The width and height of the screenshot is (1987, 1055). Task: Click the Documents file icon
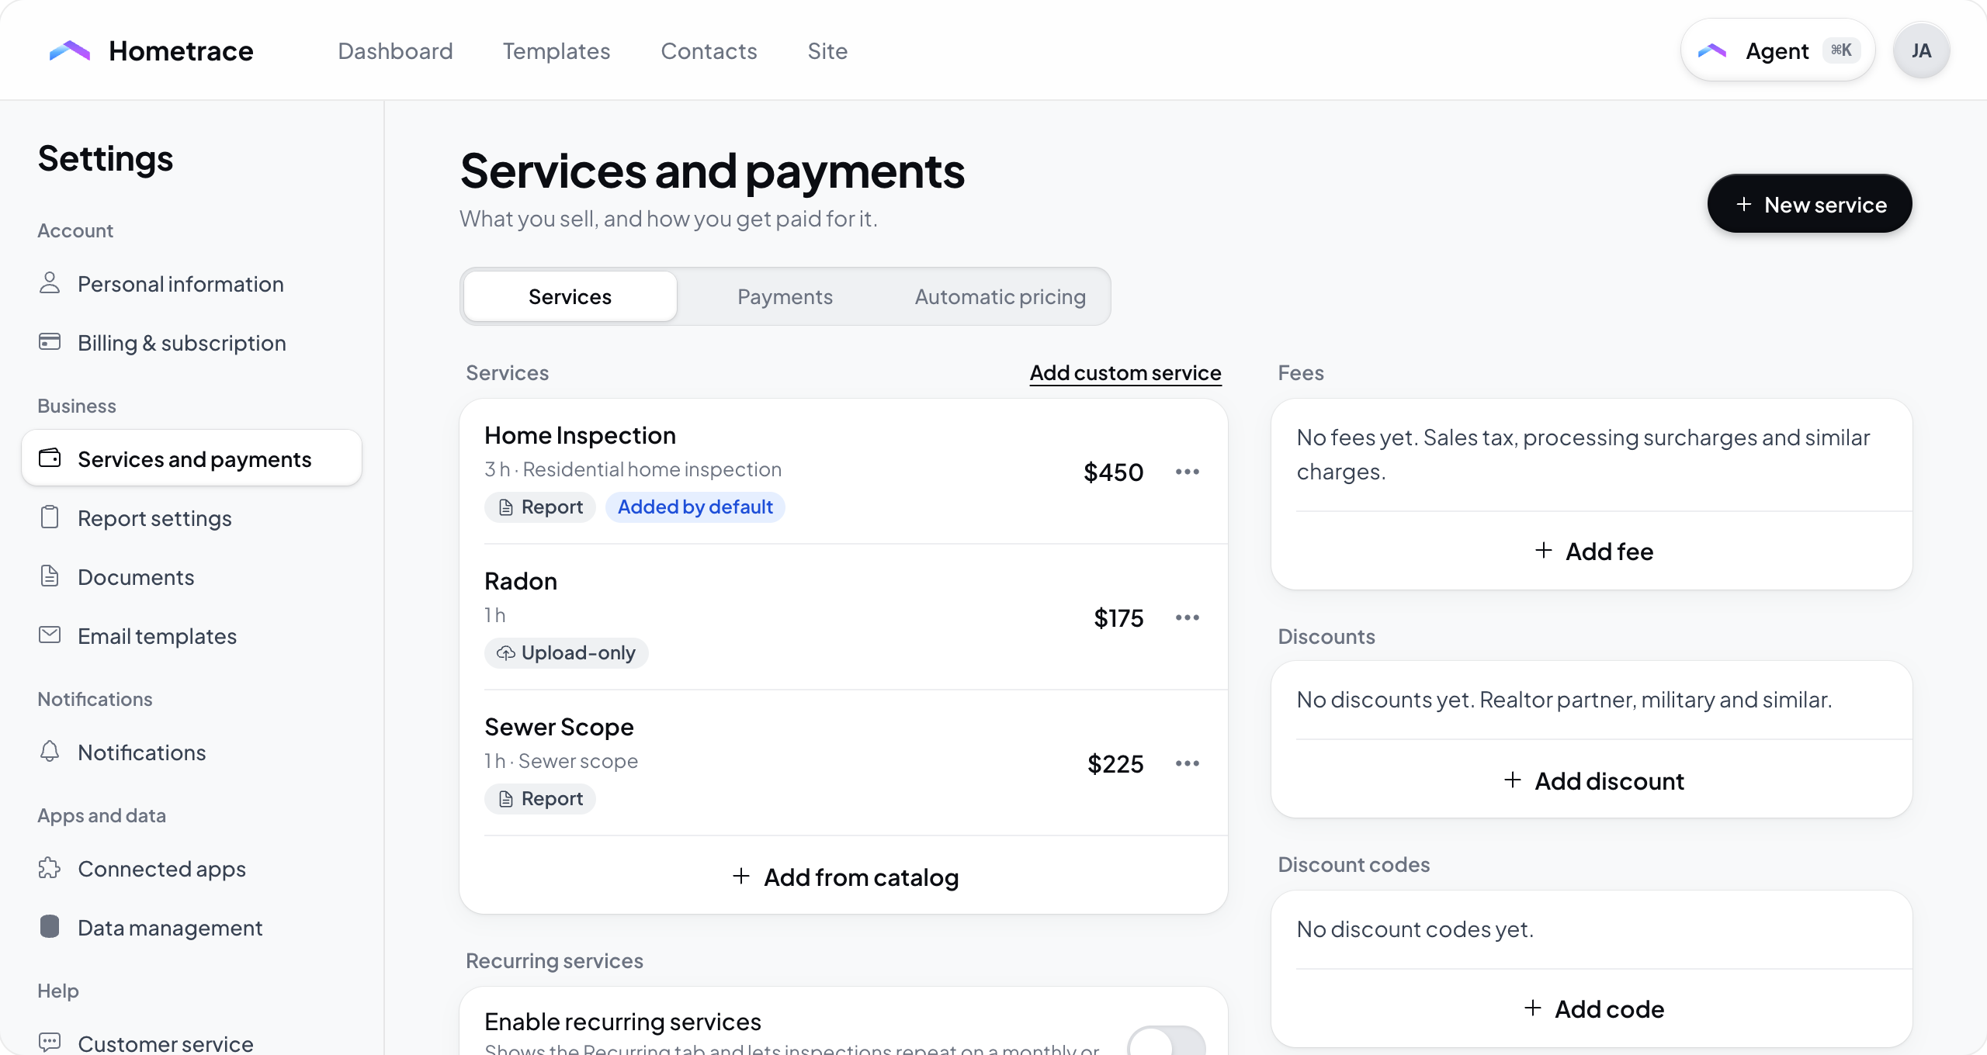point(50,576)
